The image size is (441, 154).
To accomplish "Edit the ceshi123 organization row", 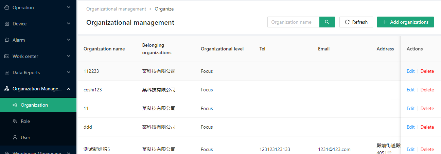I will point(410,90).
